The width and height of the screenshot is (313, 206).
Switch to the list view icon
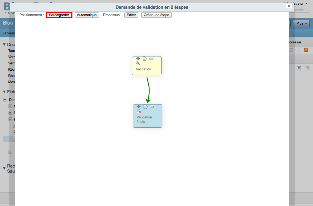pyautogui.click(x=299, y=68)
